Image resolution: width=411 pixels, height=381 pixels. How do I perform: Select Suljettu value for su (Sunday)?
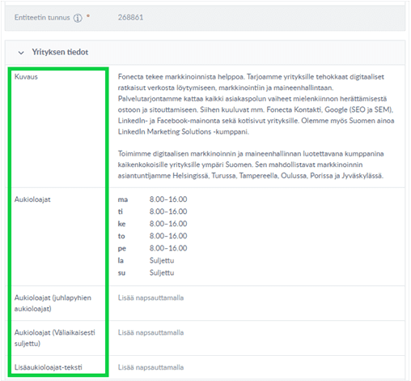point(162,272)
